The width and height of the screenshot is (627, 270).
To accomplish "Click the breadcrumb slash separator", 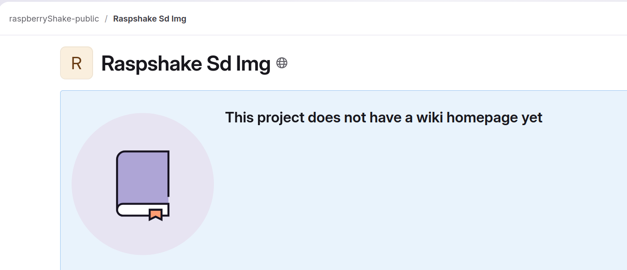I will point(106,19).
